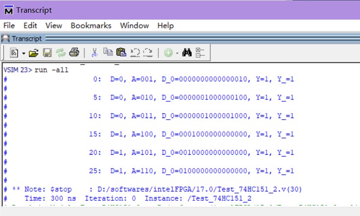Click the Paste clipboard icon
Viewport: 360px width, 216px height.
(x=121, y=52)
